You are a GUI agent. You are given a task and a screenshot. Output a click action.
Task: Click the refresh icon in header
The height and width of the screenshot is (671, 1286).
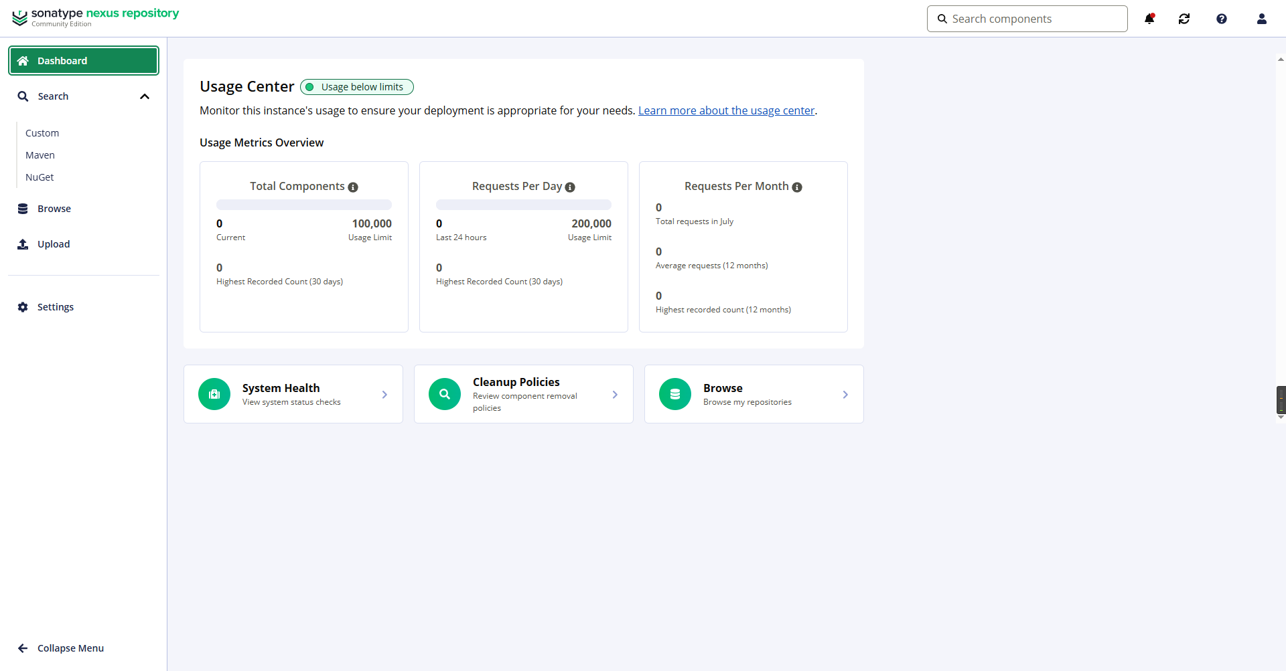point(1184,19)
